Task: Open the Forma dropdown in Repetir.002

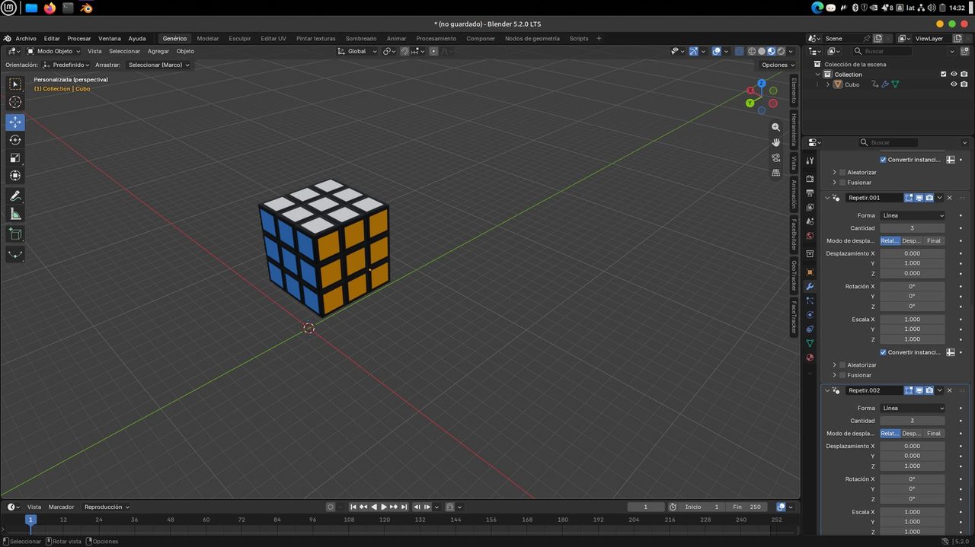Action: coord(913,408)
